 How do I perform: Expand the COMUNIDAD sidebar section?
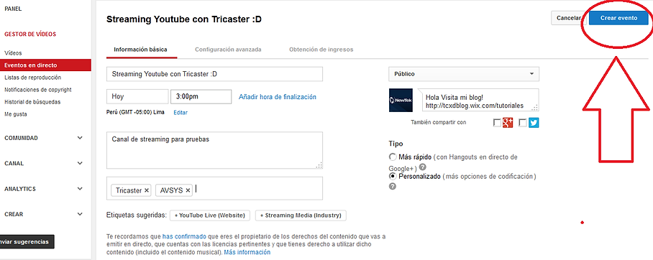tap(44, 138)
